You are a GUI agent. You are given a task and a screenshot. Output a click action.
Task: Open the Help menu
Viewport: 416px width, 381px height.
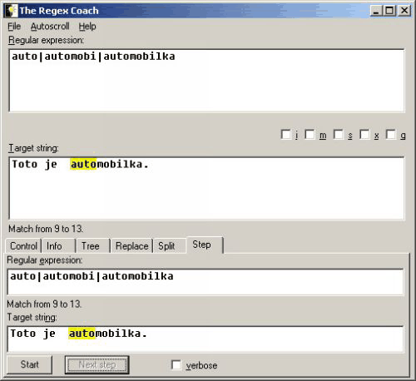87,27
